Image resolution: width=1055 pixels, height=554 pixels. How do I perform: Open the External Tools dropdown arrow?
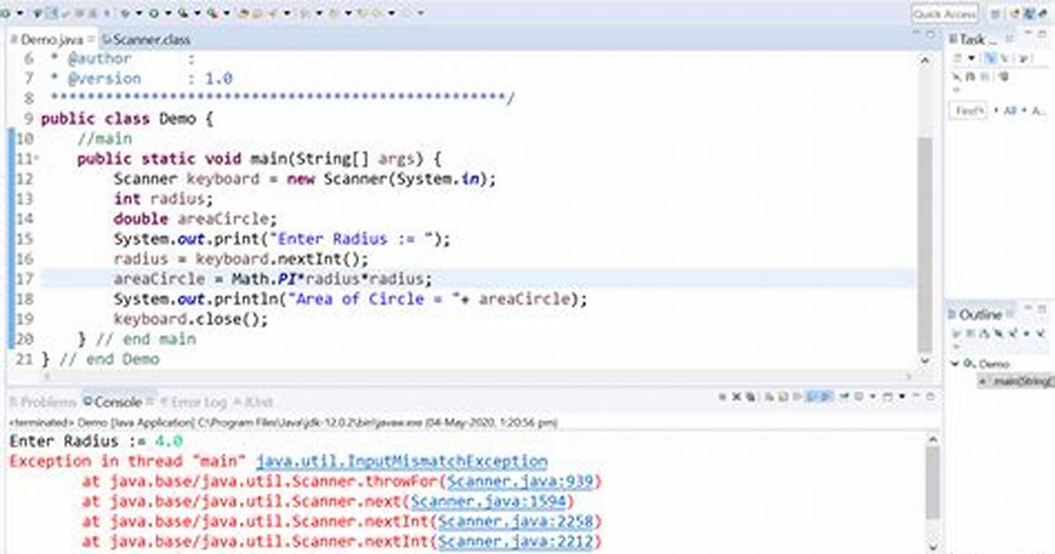click(227, 12)
